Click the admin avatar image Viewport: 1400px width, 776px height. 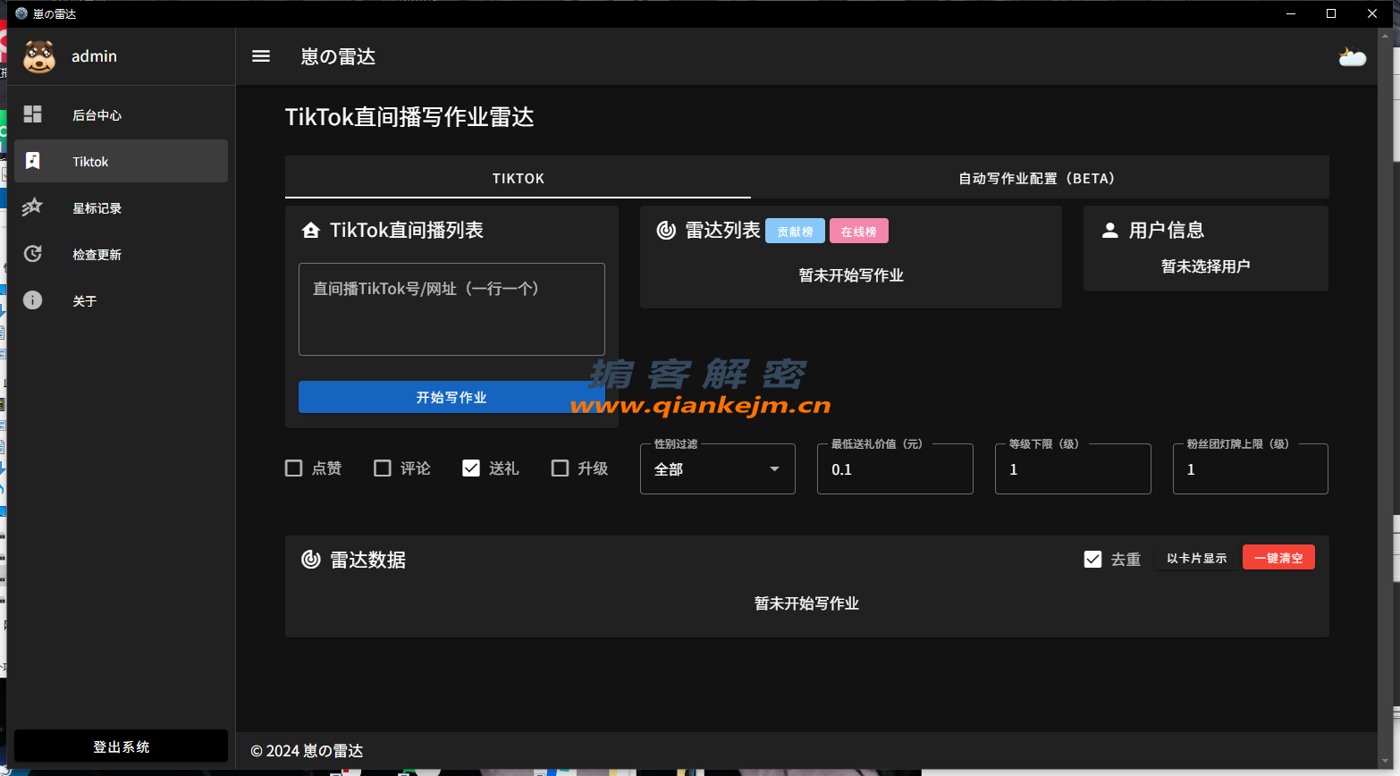click(39, 56)
